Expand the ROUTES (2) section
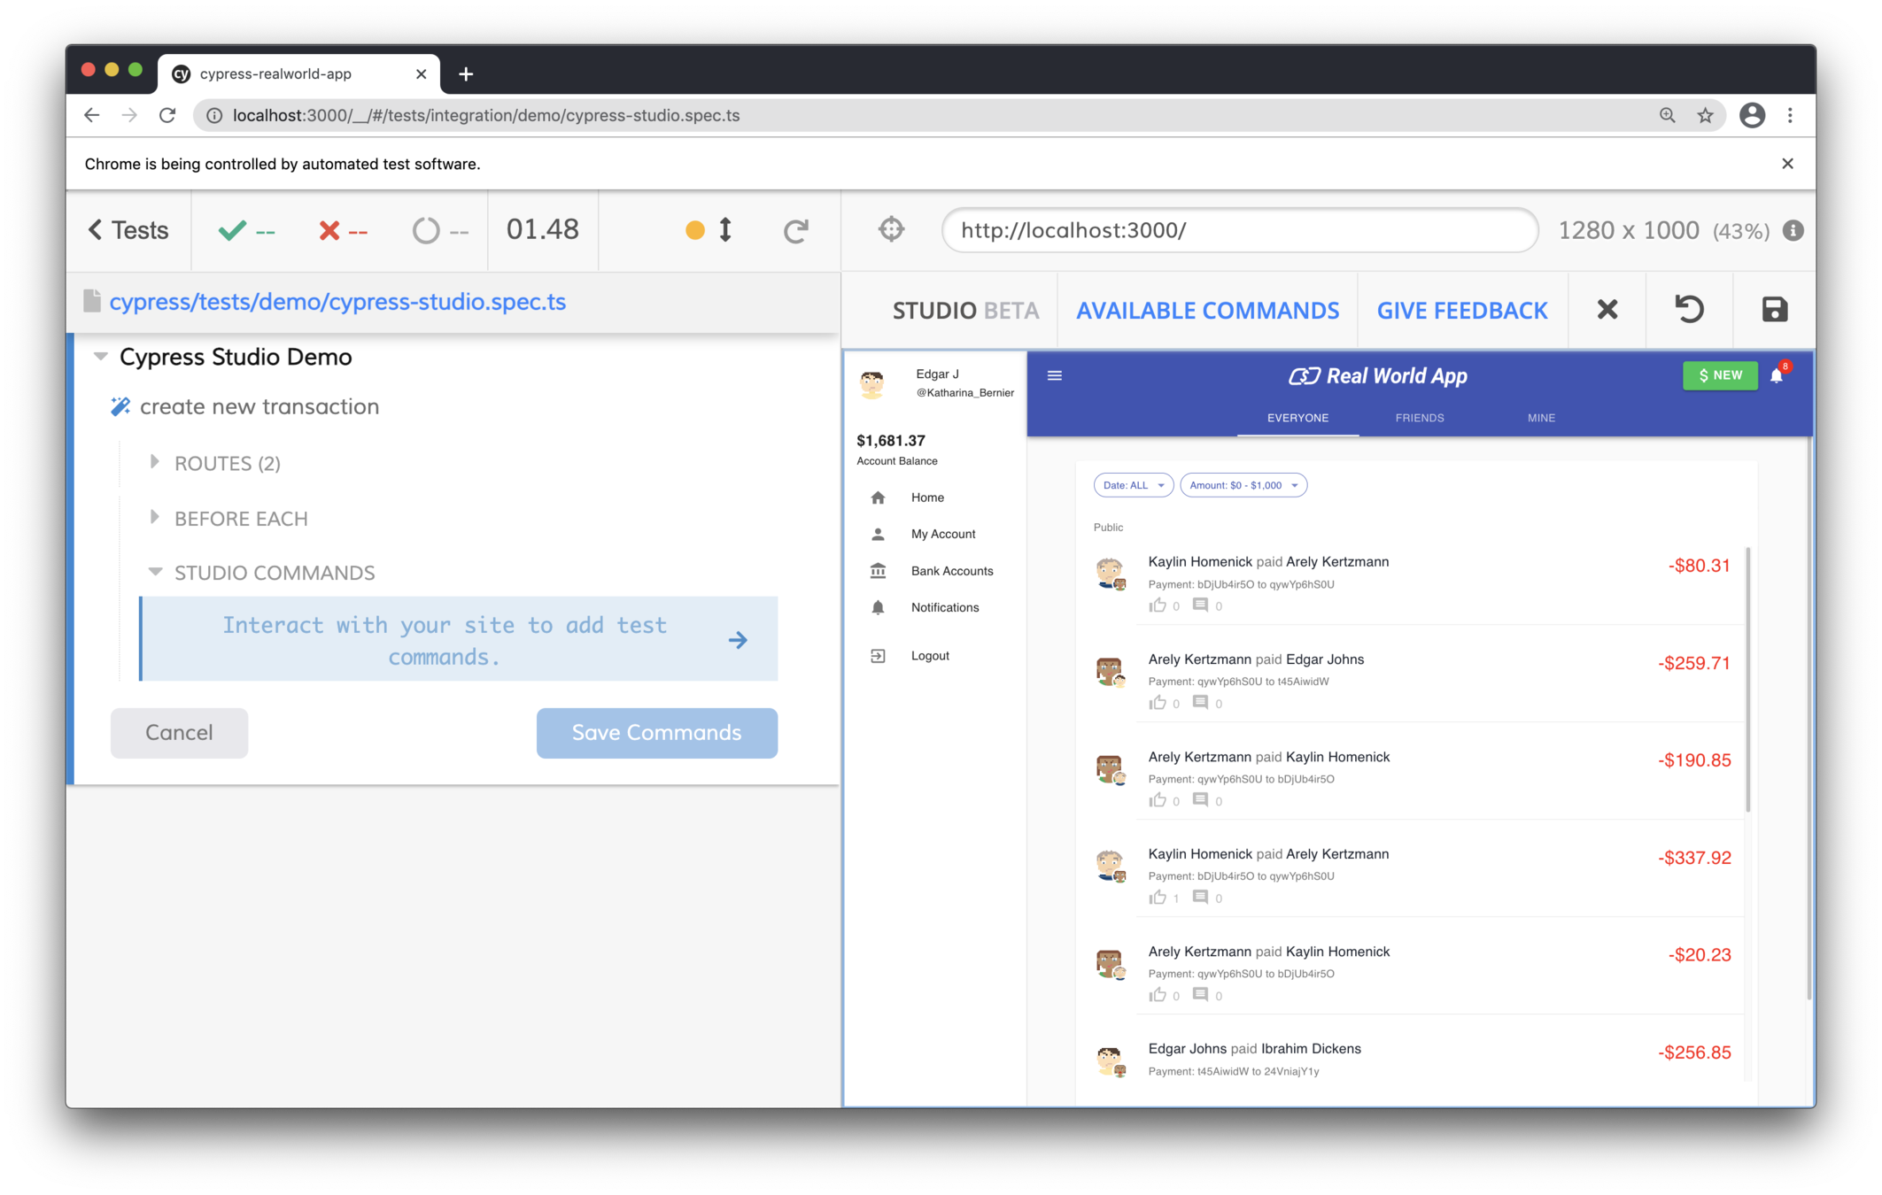The image size is (1882, 1195). point(227,463)
